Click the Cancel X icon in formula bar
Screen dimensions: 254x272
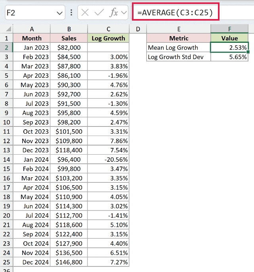tap(85, 13)
